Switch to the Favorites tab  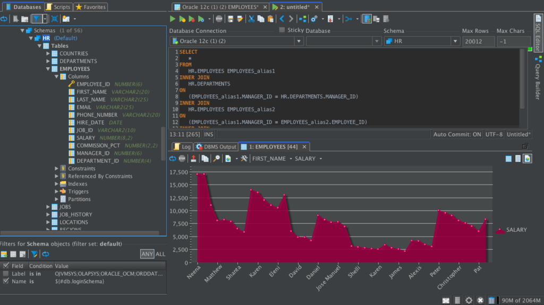91,7
